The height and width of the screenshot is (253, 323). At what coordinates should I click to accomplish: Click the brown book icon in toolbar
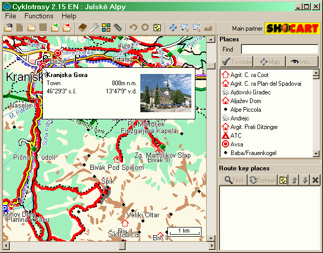[x=84, y=28]
